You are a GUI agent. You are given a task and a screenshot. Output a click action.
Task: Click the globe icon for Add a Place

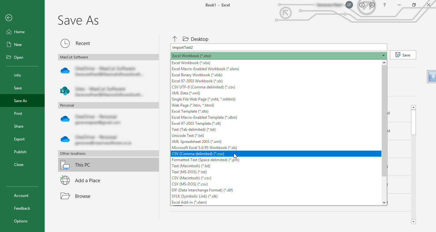click(65, 181)
